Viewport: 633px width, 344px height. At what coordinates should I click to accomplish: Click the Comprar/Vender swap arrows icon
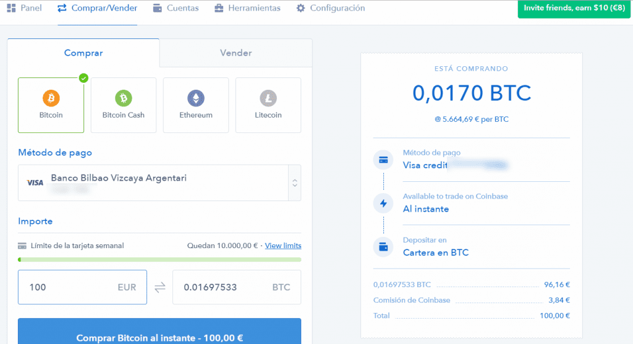(x=62, y=8)
